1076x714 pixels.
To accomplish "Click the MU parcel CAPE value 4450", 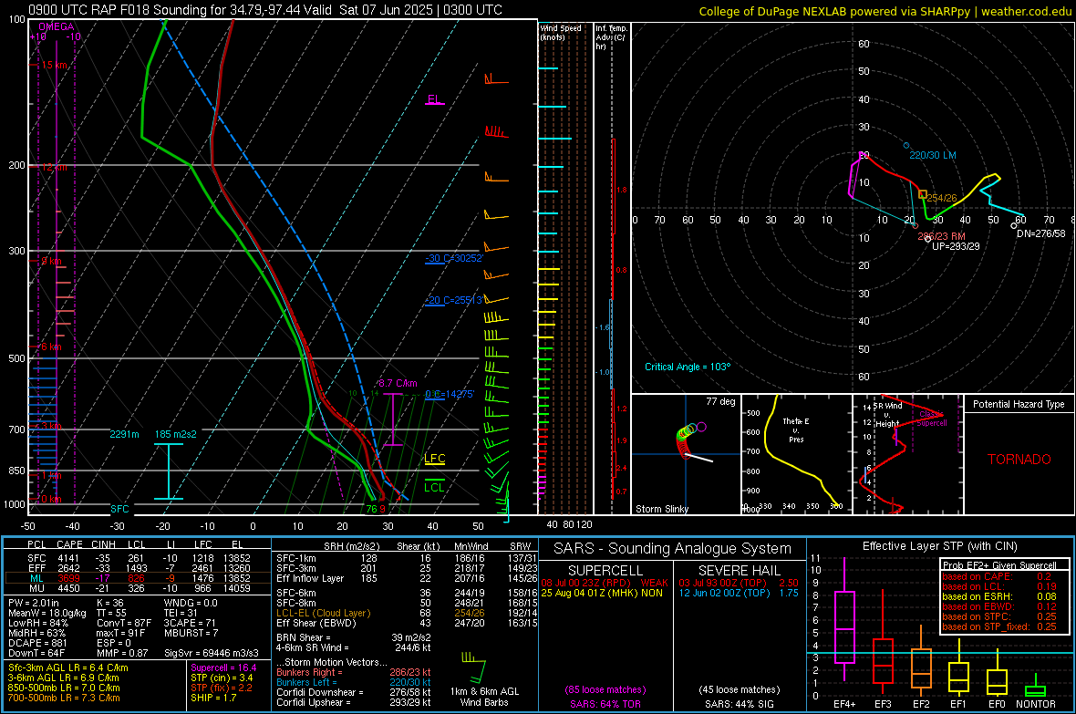I will 68,588.
